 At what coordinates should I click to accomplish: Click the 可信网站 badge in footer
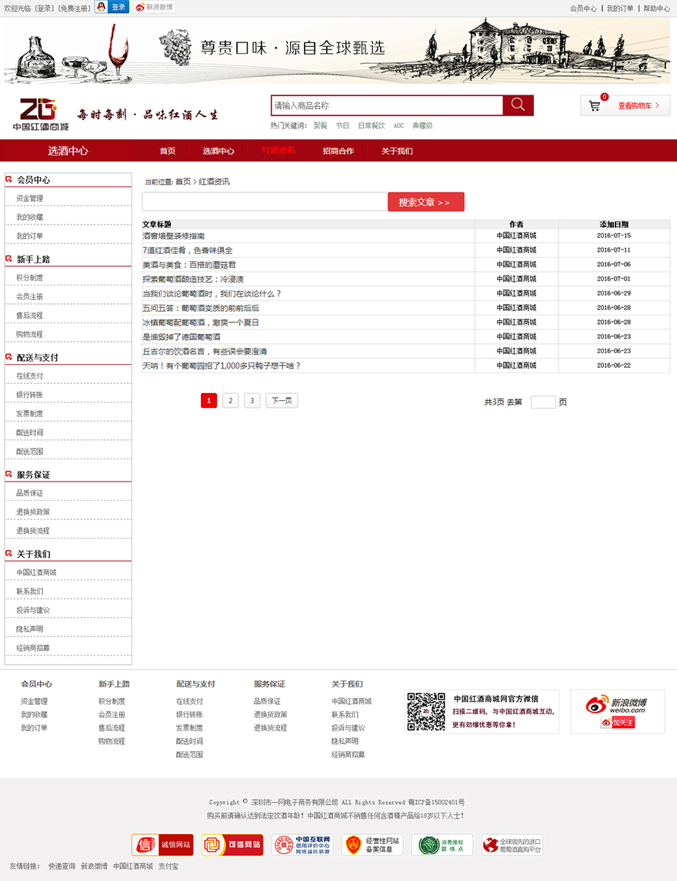point(232,845)
